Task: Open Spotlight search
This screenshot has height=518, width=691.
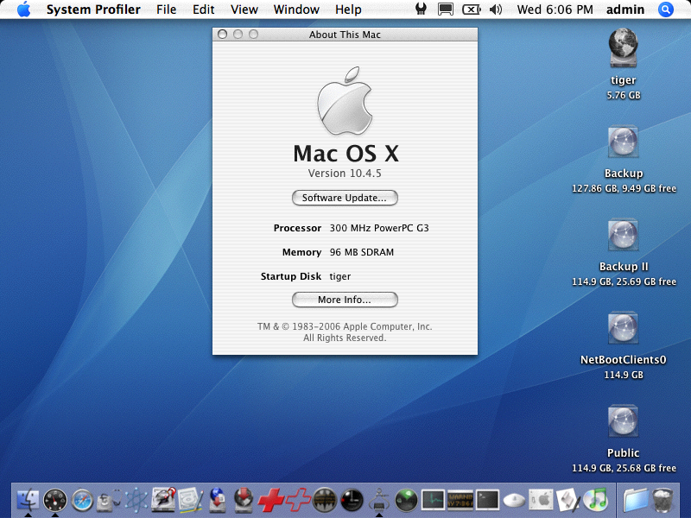Action: pyautogui.click(x=666, y=9)
